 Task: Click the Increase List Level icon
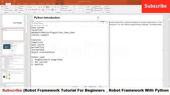tap(56, 7)
